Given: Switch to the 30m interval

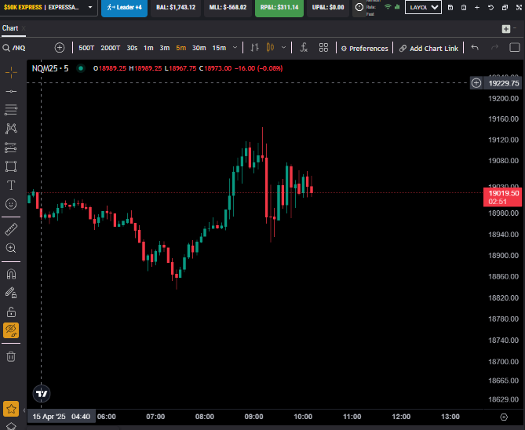Looking at the screenshot, I should (199, 48).
